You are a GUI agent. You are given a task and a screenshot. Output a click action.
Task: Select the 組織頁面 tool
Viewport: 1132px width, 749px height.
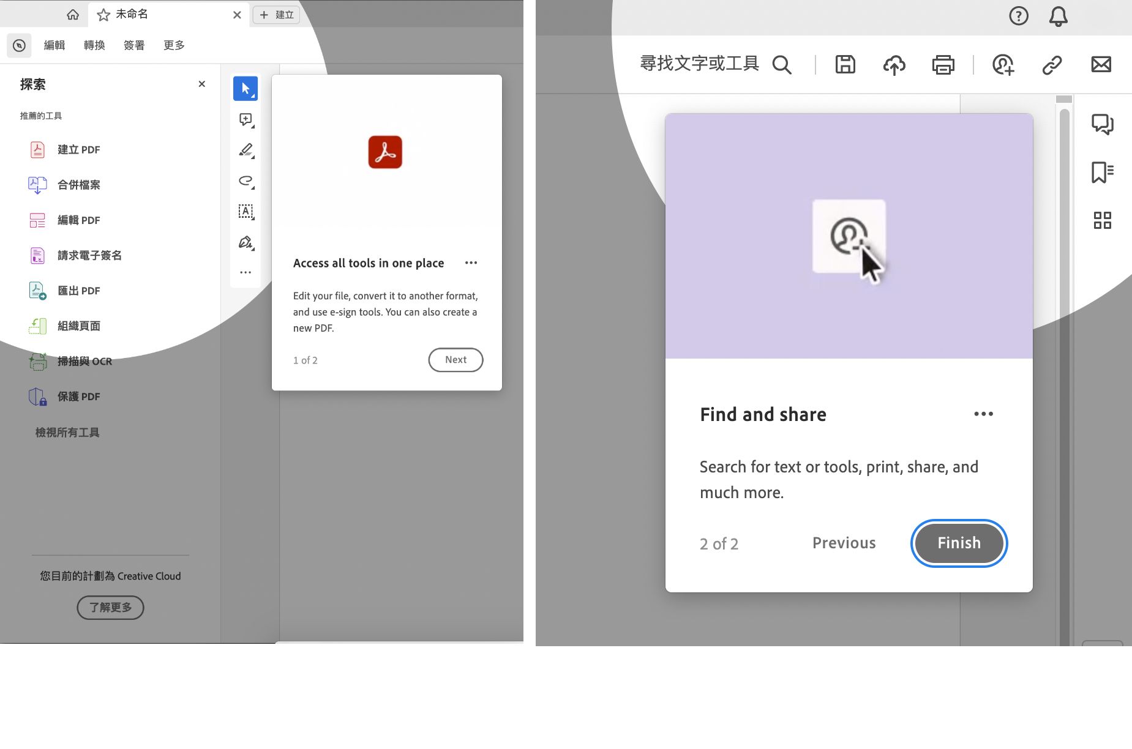(64, 326)
